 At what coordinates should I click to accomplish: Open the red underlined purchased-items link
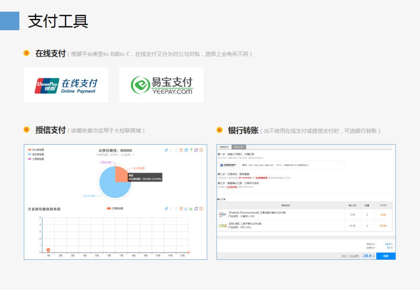coord(232,187)
